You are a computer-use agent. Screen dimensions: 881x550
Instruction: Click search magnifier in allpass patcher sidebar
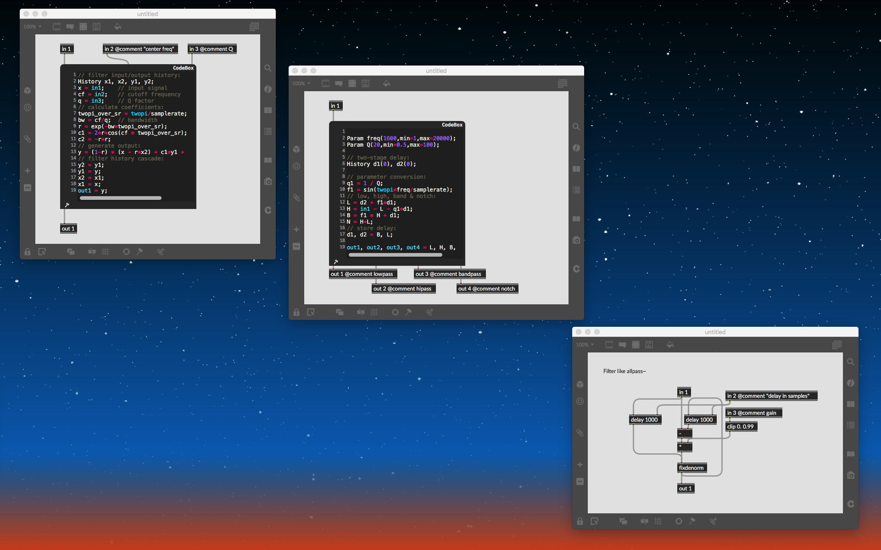tap(850, 362)
